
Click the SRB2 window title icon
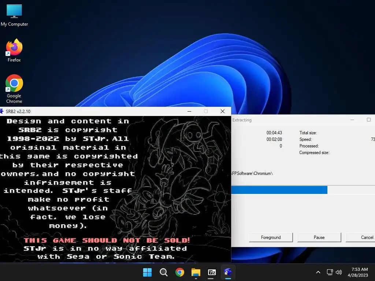[x=2, y=111]
